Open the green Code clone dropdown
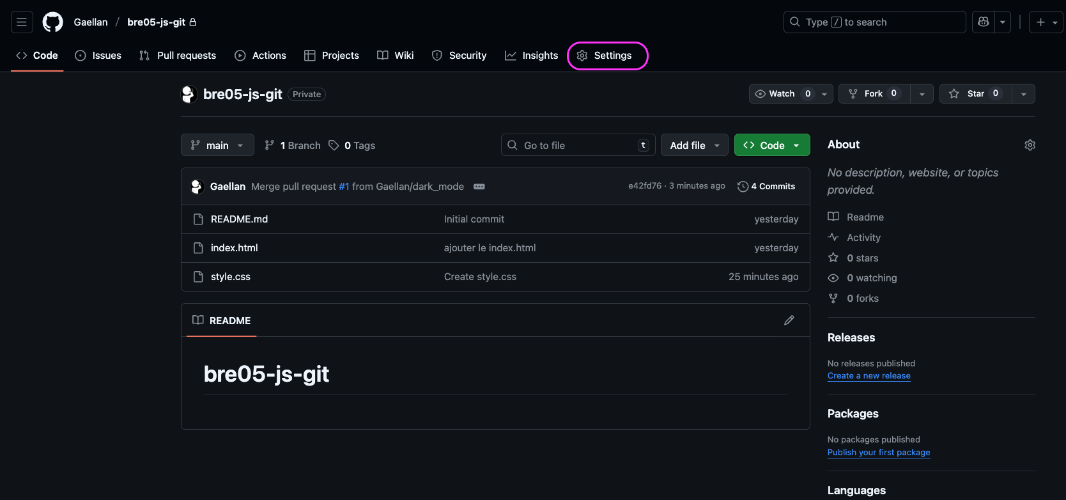The image size is (1066, 500). (x=772, y=145)
